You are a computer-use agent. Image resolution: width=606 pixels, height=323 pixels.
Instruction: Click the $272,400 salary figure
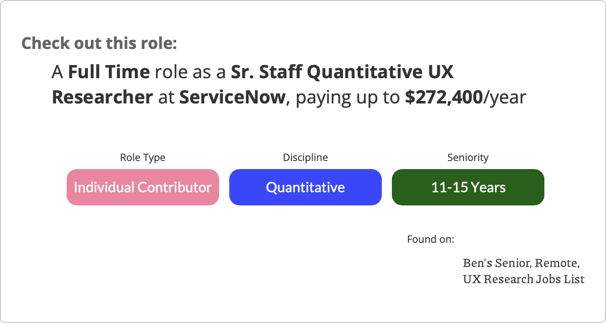444,97
